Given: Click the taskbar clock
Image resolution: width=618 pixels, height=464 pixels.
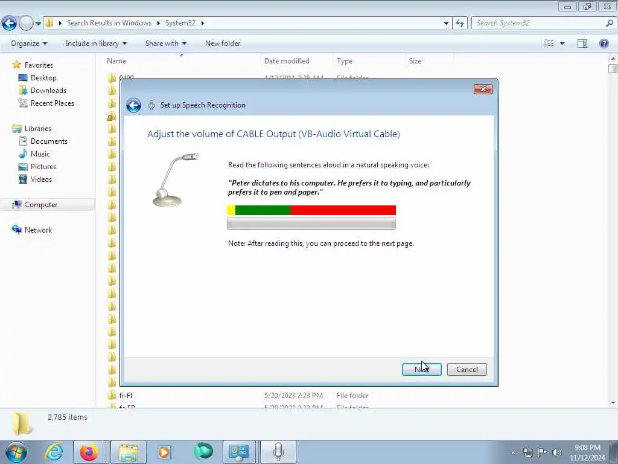Looking at the screenshot, I should [x=587, y=453].
